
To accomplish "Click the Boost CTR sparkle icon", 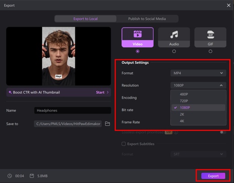I will click(10, 92).
